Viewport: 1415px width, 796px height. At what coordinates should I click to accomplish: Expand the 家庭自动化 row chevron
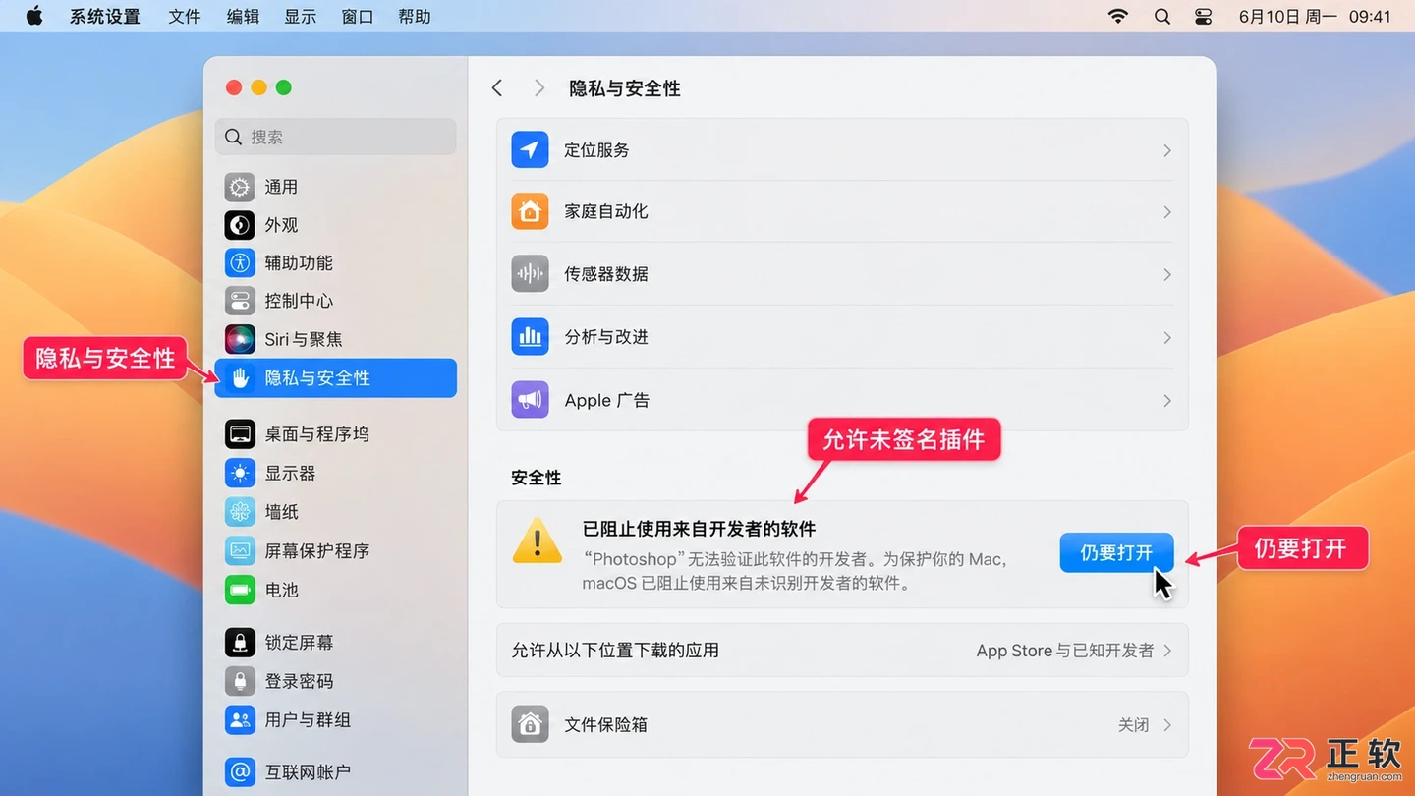point(1167,212)
